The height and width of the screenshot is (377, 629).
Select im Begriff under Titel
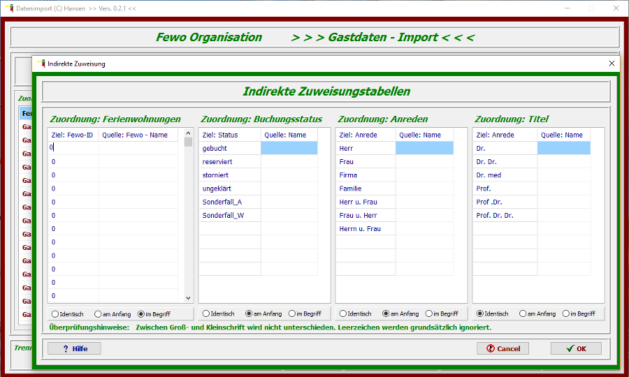point(565,314)
